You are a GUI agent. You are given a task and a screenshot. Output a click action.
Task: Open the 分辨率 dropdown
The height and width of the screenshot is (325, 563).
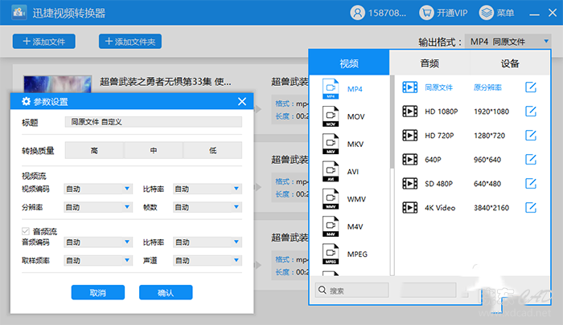pyautogui.click(x=98, y=207)
